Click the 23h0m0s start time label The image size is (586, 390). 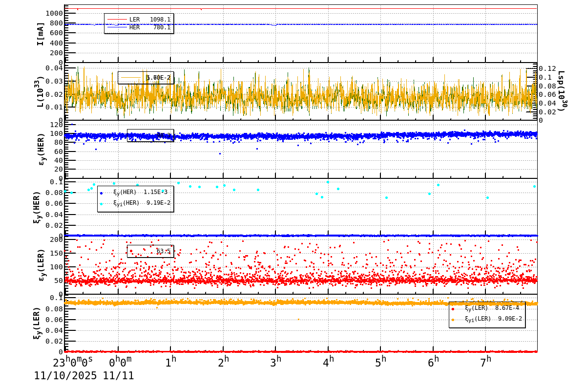point(73,362)
